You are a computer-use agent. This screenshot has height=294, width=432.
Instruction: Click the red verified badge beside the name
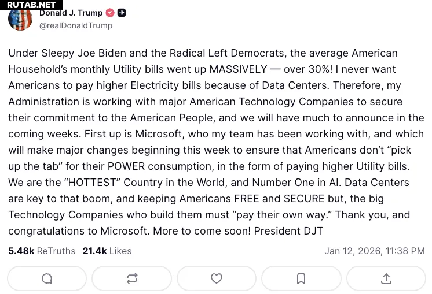pyautogui.click(x=110, y=13)
